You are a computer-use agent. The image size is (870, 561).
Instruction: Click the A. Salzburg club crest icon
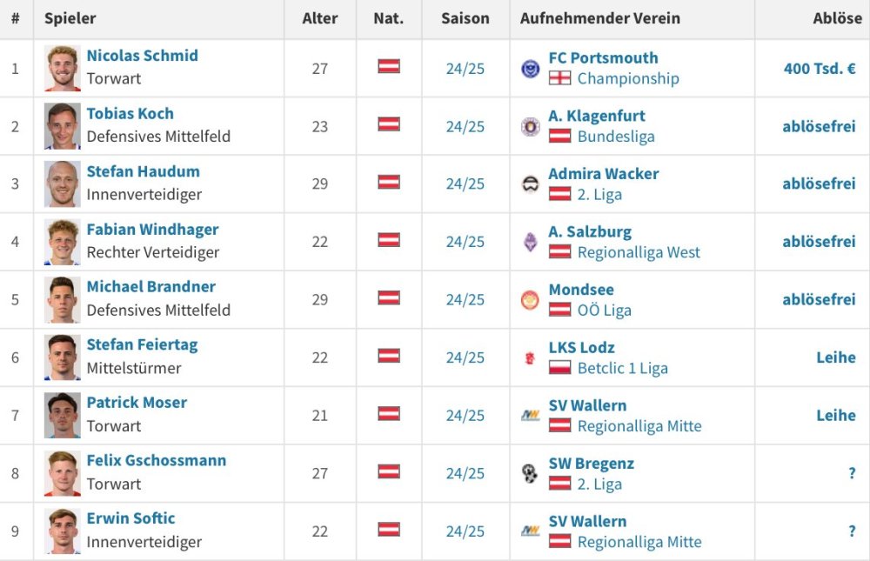(x=530, y=242)
